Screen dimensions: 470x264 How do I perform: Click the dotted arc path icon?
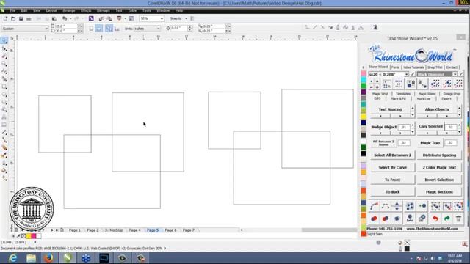tap(386, 206)
